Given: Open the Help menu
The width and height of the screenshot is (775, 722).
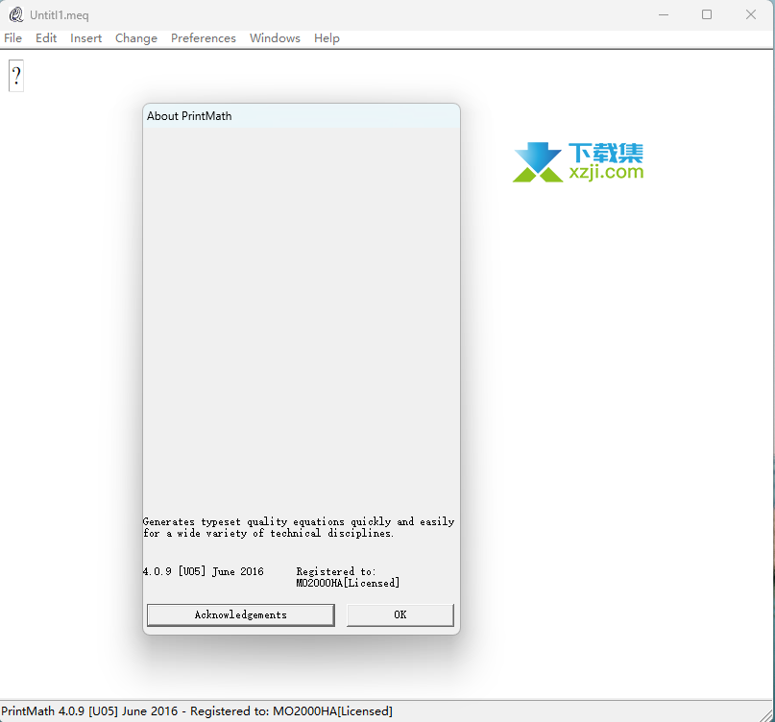Looking at the screenshot, I should [x=327, y=38].
